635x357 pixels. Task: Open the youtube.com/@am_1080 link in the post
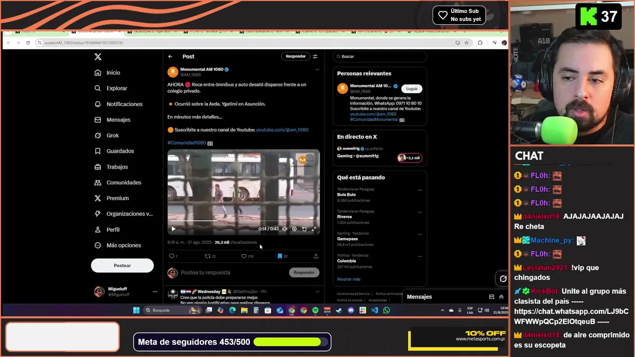pos(282,130)
